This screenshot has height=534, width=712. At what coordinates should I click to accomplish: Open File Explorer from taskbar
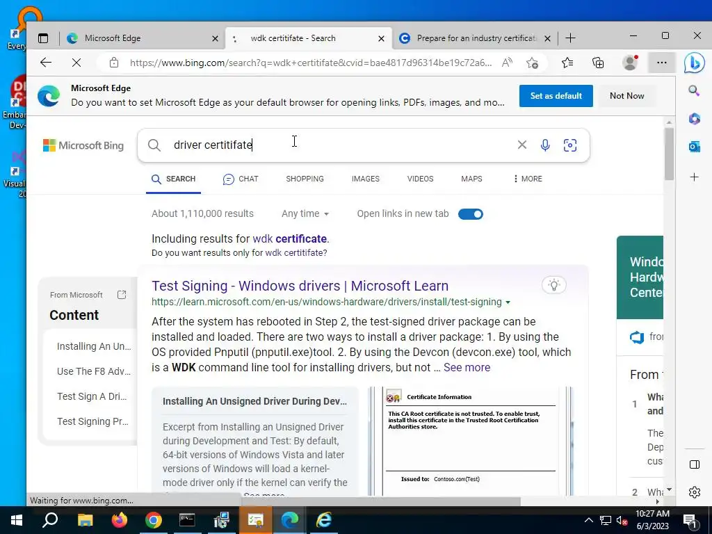tap(85, 520)
